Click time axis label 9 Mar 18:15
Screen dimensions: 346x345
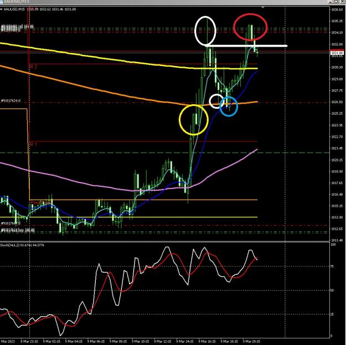click(229, 342)
